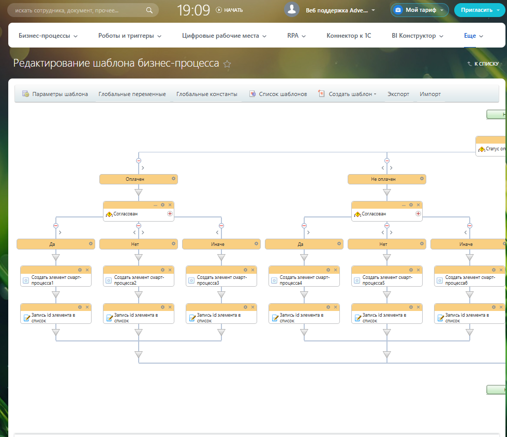The image size is (507, 437).
Task: Star the page title as a favorite
Action: coord(227,64)
